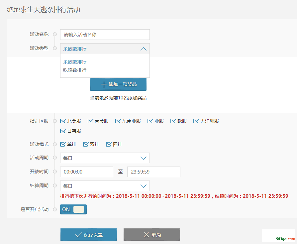
Task: Click 添加一项奖品 button
Action: click(x=118, y=84)
